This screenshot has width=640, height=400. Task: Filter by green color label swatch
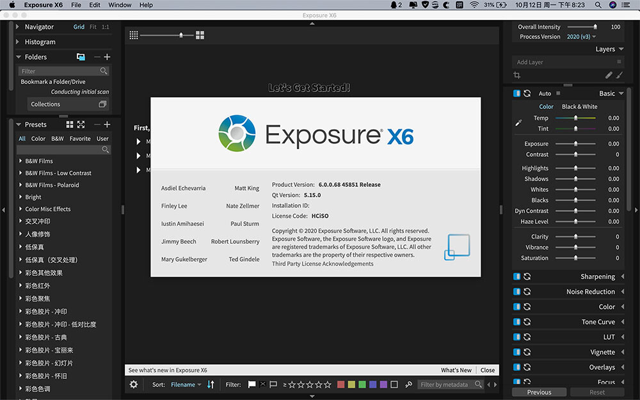[x=362, y=385]
